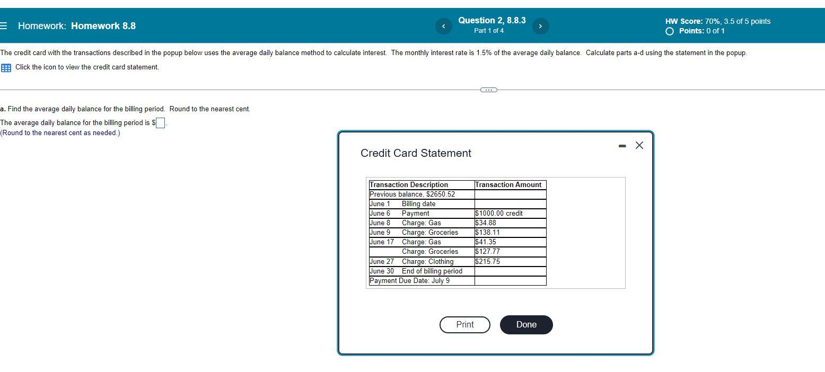Select the Question 2, 8.8.3 header

click(x=492, y=20)
